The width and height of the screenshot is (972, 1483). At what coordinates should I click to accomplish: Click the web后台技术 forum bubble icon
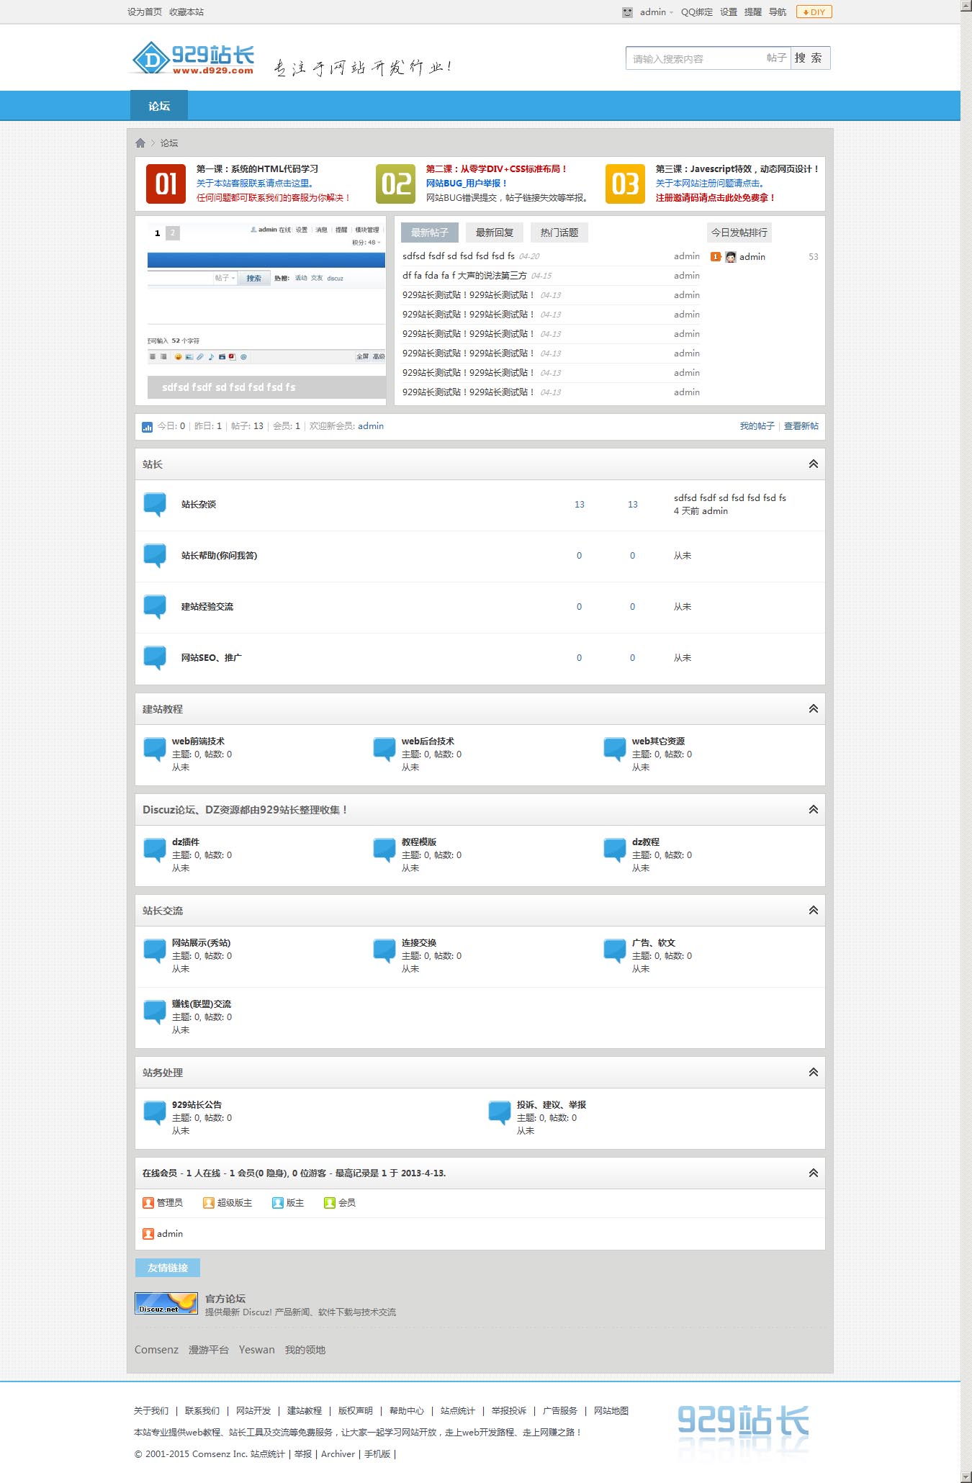pyautogui.click(x=384, y=749)
